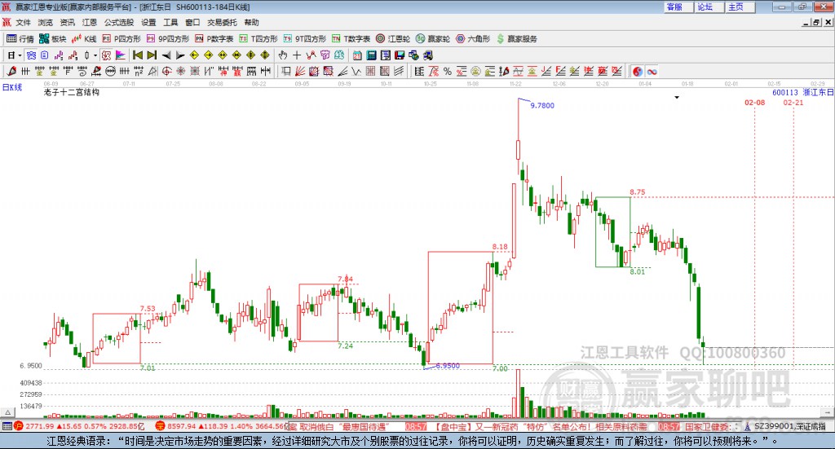Toggle the yin-yang indicator button
Screen dimensions: 835x449
click(x=638, y=71)
